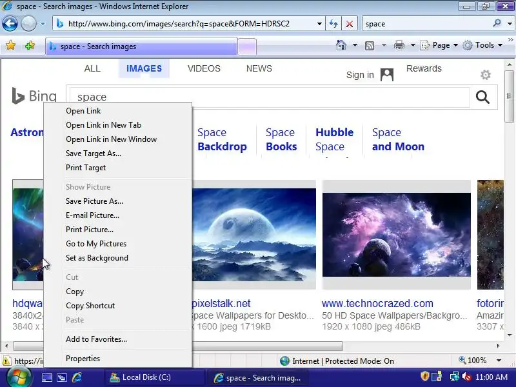Click the 'Hubble Space' suggestion link

tap(334, 139)
